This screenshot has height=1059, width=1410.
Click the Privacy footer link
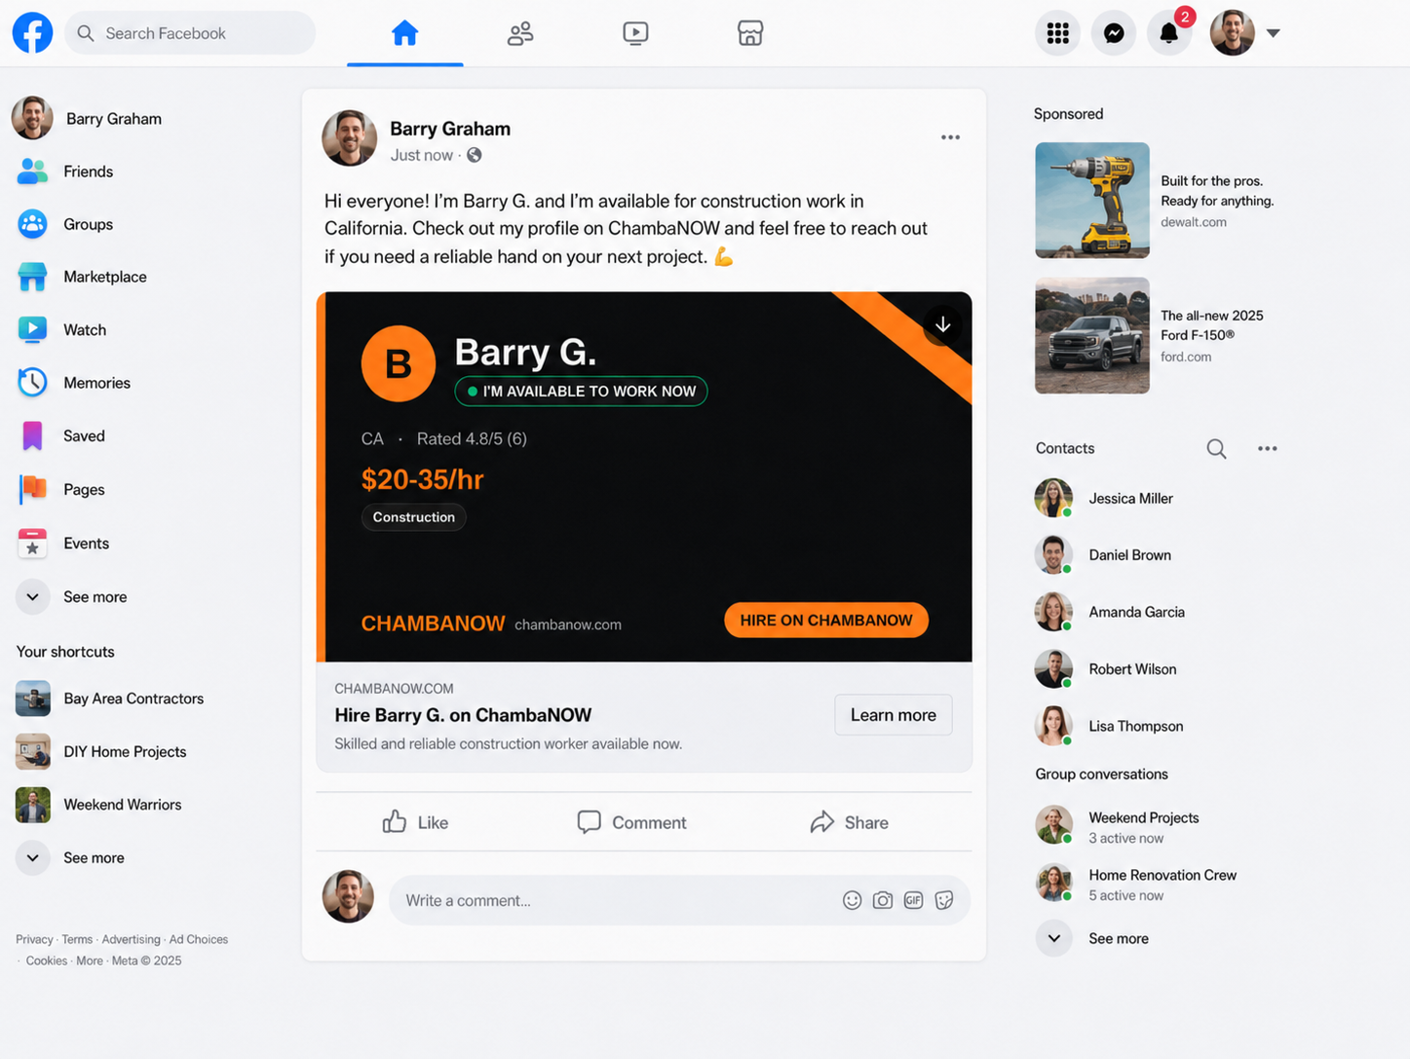(x=34, y=939)
